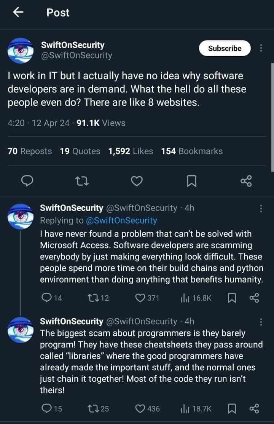
Task: Reply to the main post
Action: 26,182
